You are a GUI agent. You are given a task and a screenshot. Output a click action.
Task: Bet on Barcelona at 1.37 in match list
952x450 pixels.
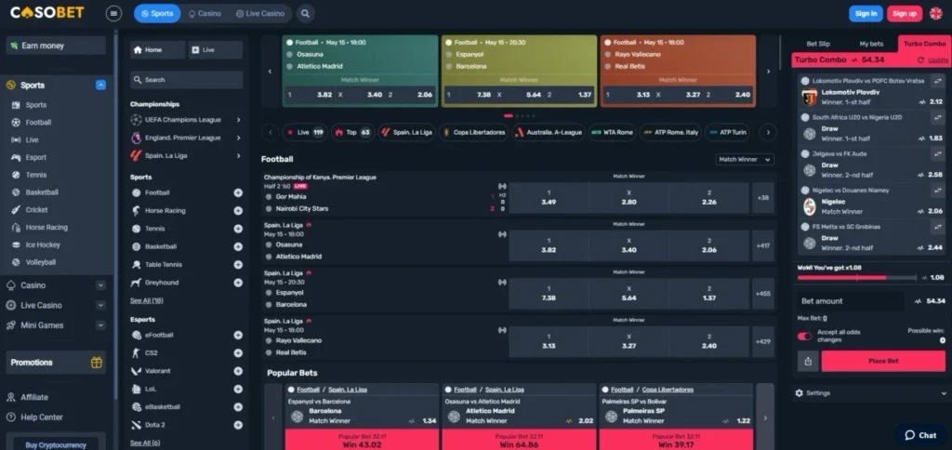(709, 294)
